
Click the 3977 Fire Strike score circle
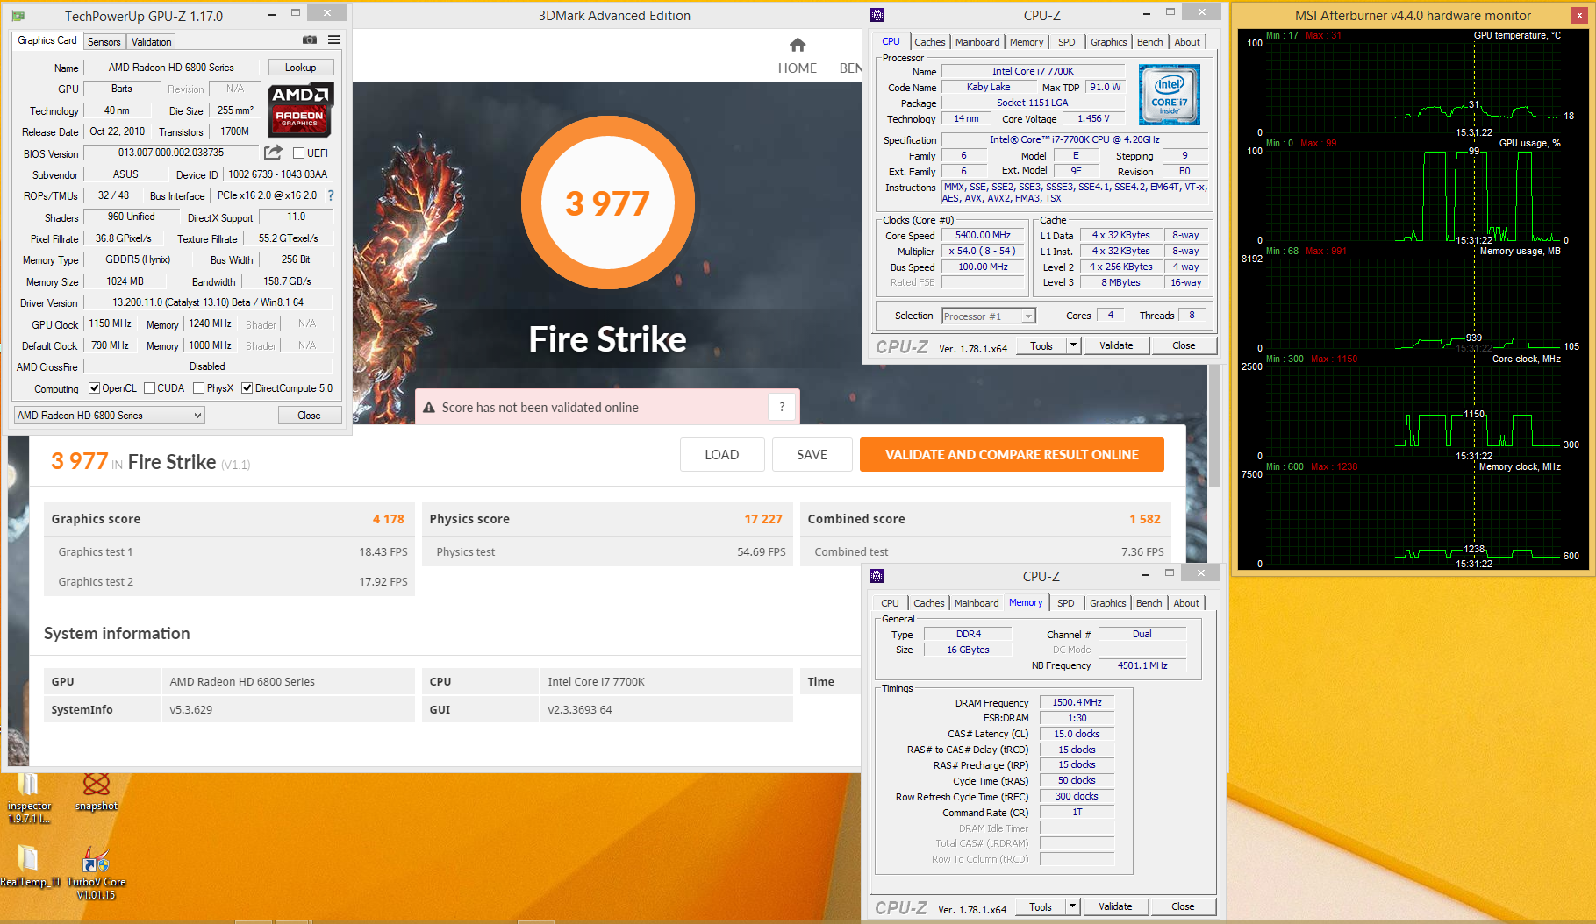click(x=608, y=203)
